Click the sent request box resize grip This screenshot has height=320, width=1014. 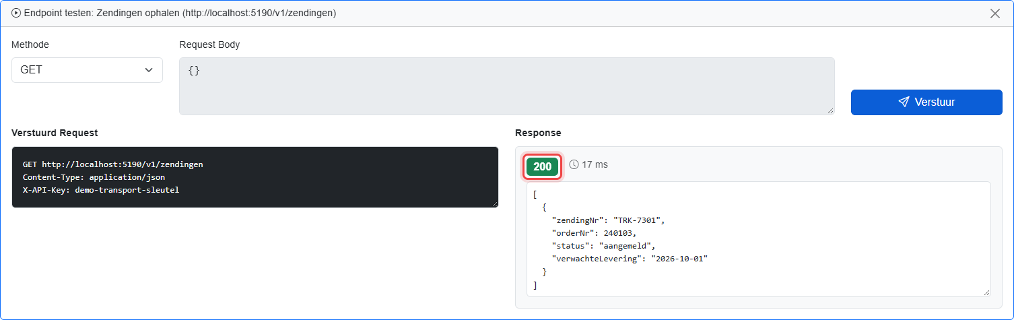click(494, 203)
